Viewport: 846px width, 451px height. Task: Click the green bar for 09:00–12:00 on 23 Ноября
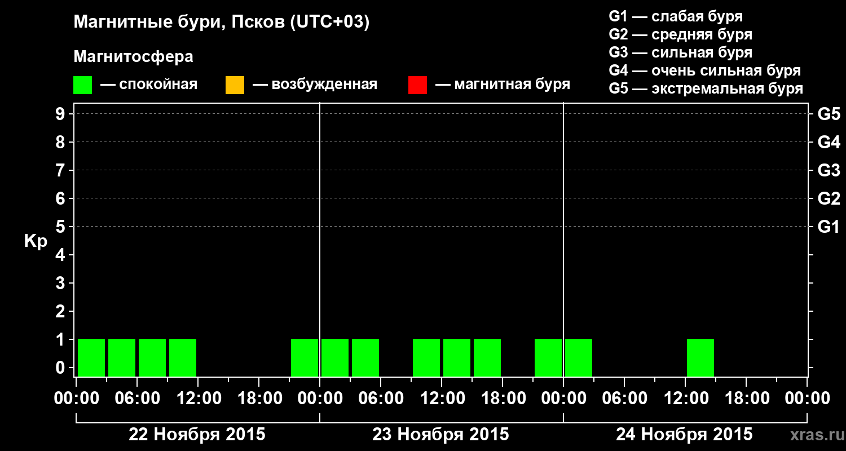(426, 357)
